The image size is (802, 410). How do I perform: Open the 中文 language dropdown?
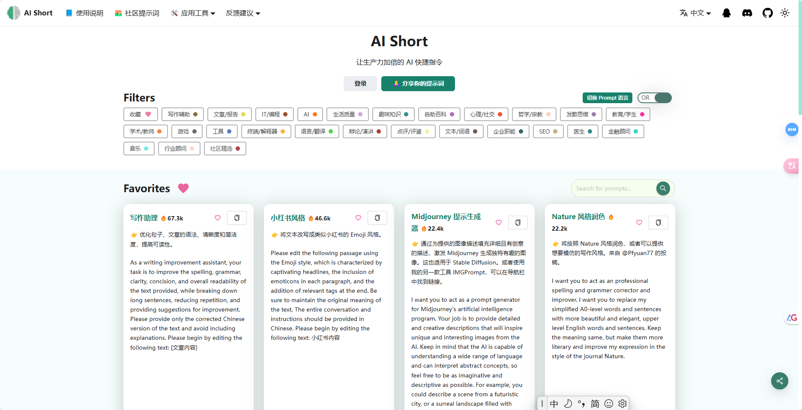(x=695, y=13)
